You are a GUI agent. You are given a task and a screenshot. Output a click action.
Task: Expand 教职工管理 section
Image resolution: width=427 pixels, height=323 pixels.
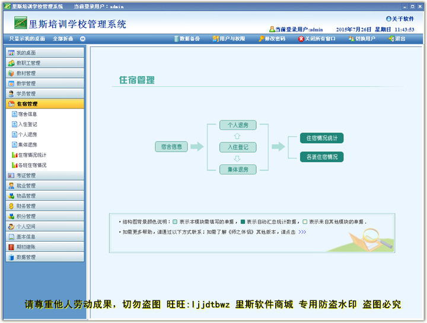point(45,63)
